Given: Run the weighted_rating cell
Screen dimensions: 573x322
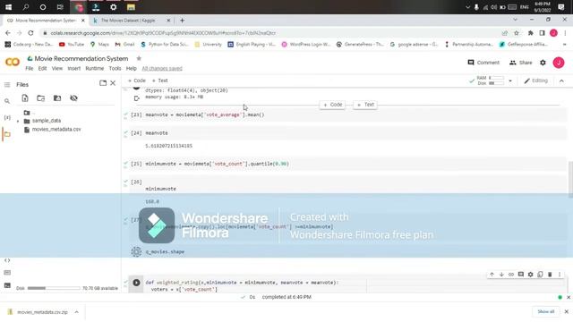Looking at the screenshot, I should pos(136,283).
